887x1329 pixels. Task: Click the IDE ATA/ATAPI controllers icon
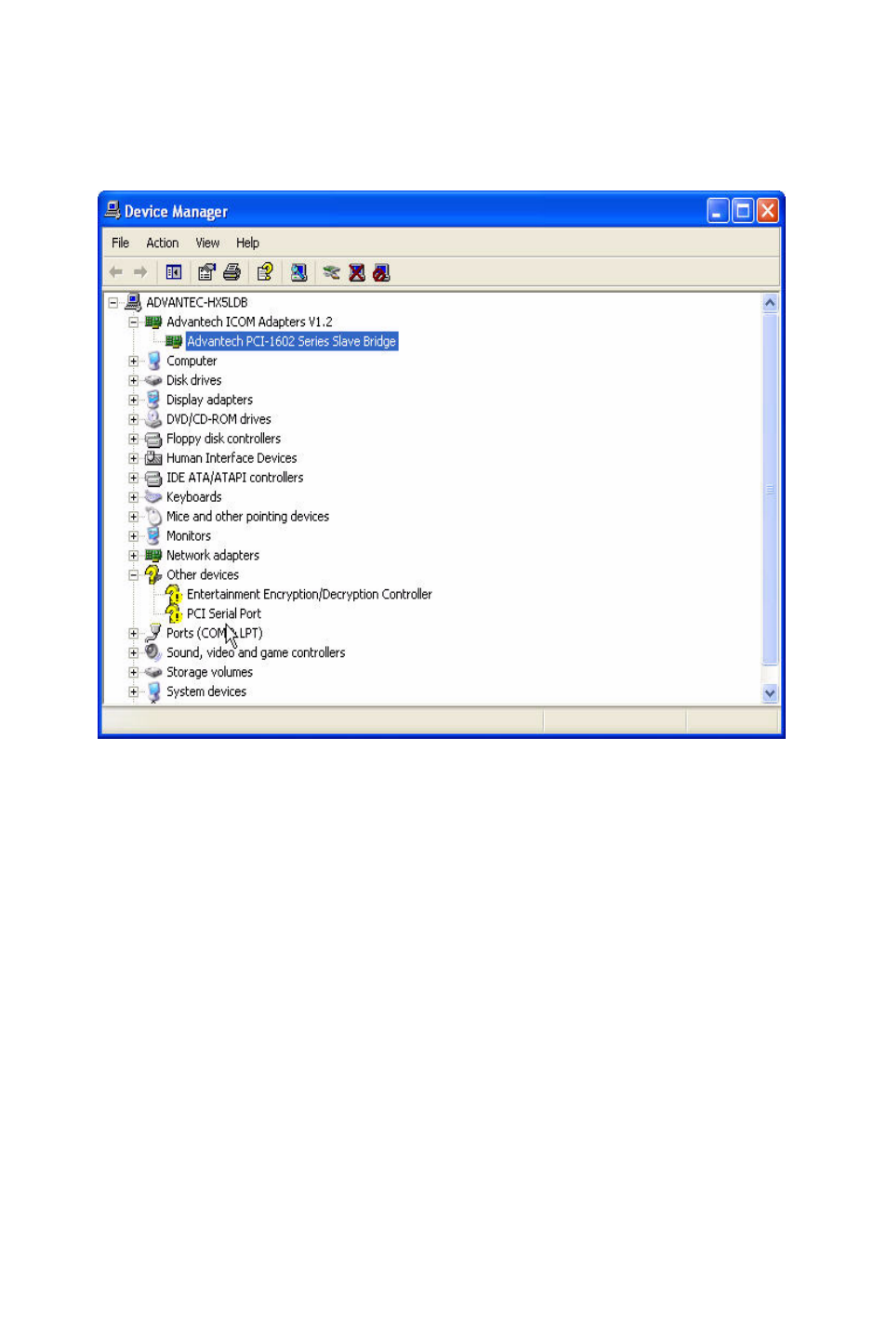(153, 478)
